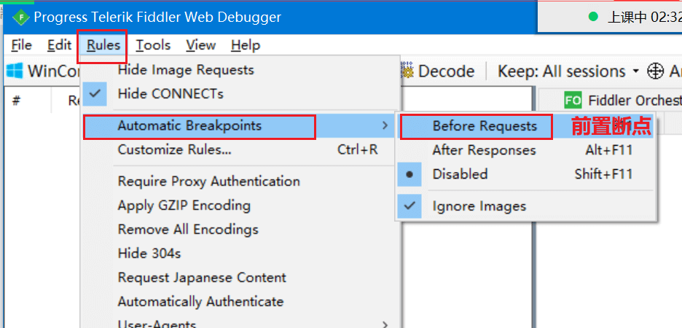Open the green FO Fiddler Orchestra icon
The width and height of the screenshot is (682, 328).
(573, 101)
